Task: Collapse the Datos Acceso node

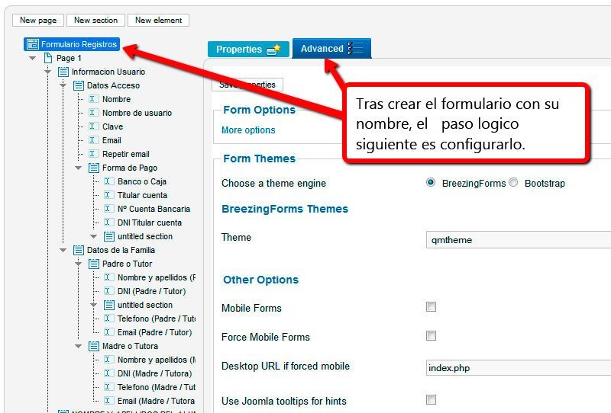Action: (63, 85)
